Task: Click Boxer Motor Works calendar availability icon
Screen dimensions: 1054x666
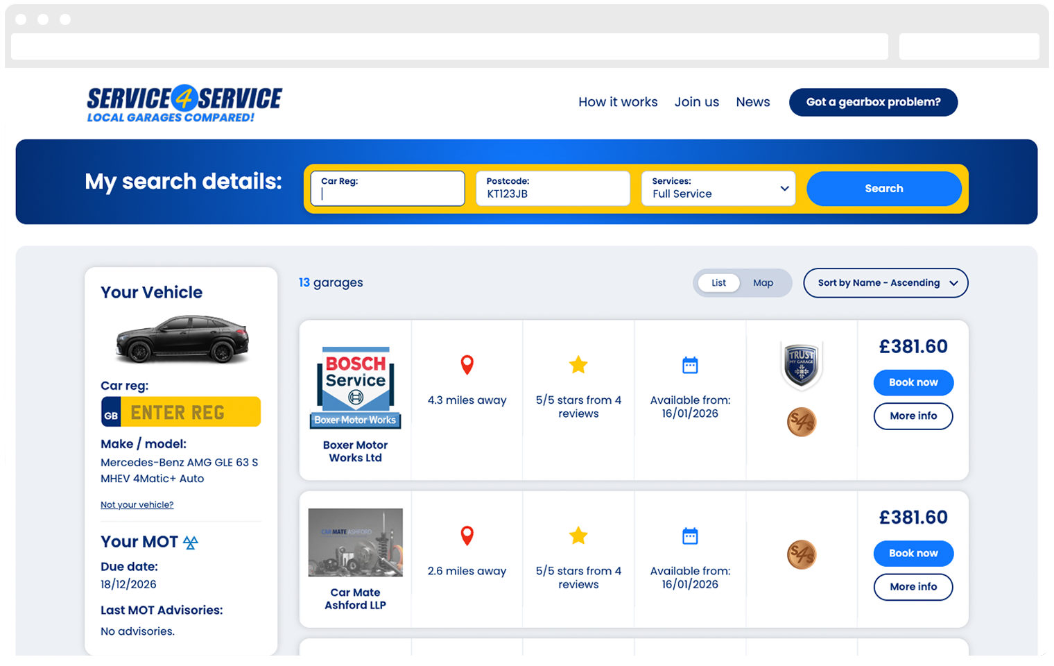Action: coord(690,365)
